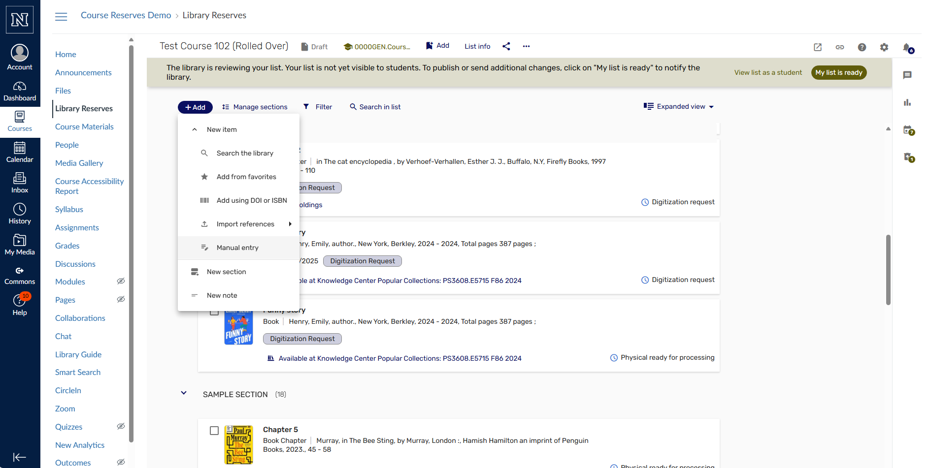Go to Dashboard in global nav
Viewport: 930px width, 468px height.
coord(20,92)
